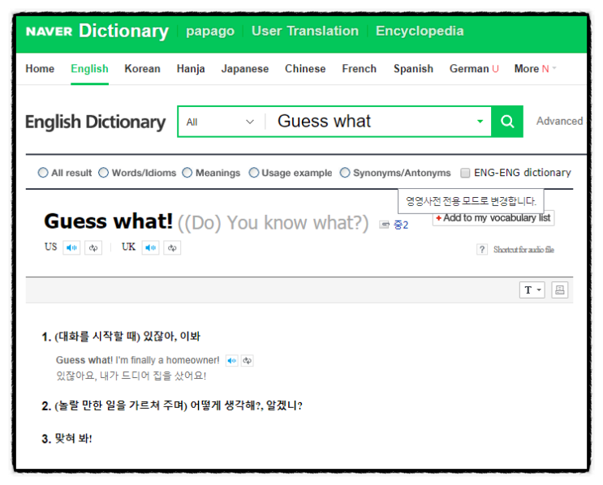The width and height of the screenshot is (603, 485).
Task: Play audio for the homeowner example sentence
Action: click(231, 360)
